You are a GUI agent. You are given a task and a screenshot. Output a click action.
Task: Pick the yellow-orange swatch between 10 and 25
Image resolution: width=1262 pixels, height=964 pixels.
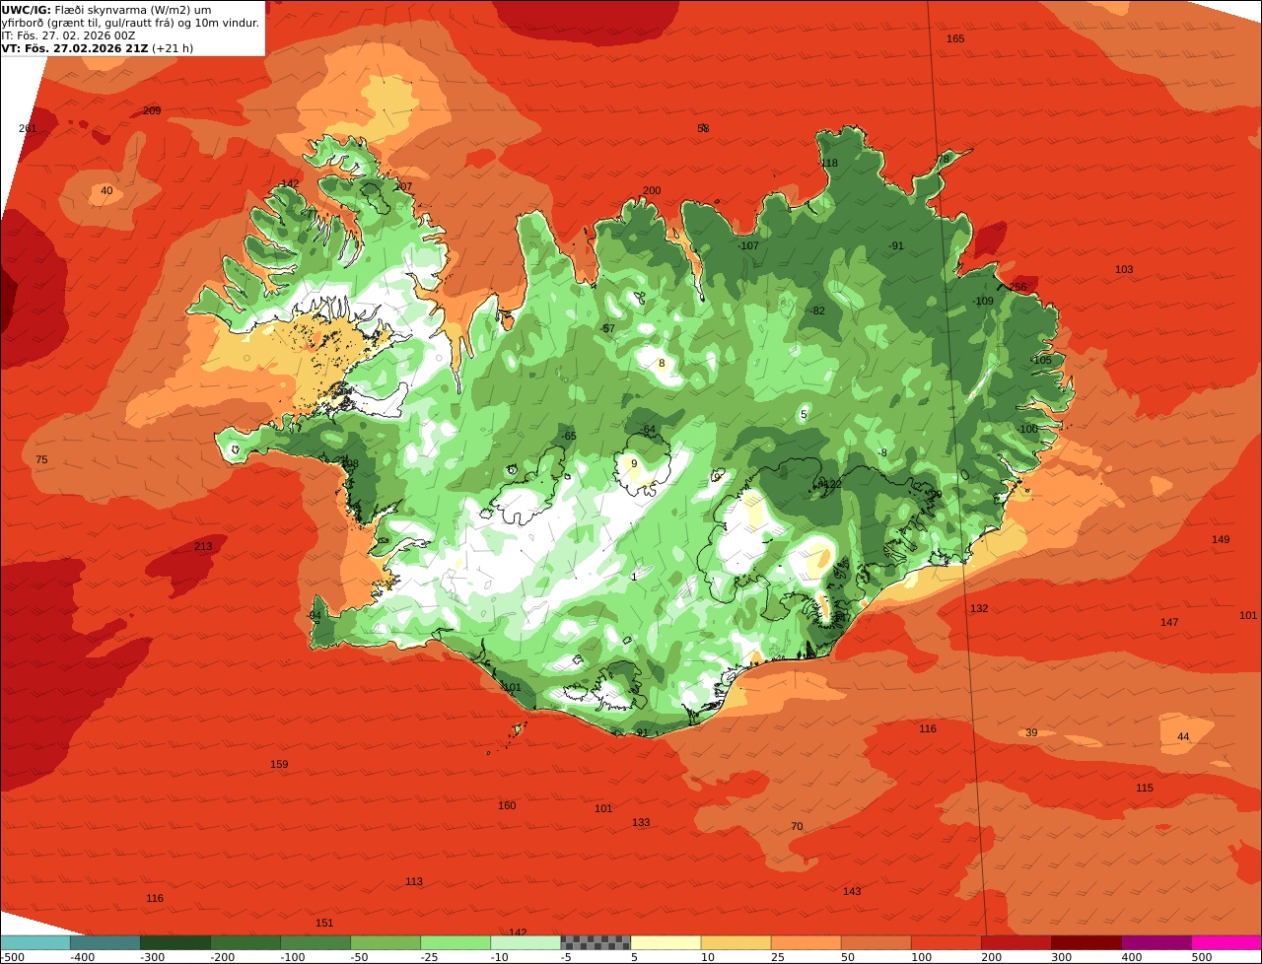pyautogui.click(x=735, y=942)
